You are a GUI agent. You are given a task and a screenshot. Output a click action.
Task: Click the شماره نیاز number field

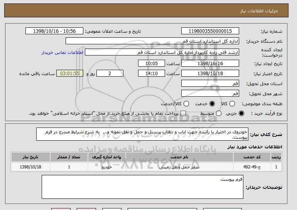click(210, 31)
